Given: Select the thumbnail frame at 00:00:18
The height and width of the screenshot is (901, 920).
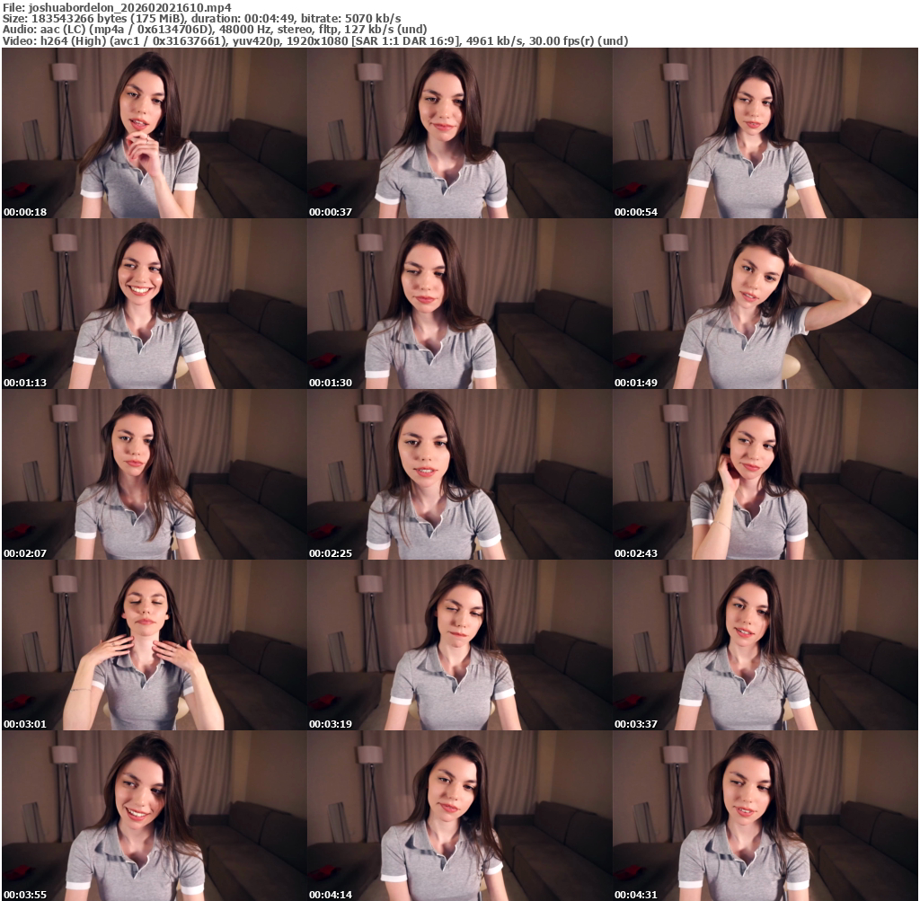Looking at the screenshot, I should pos(155,133).
